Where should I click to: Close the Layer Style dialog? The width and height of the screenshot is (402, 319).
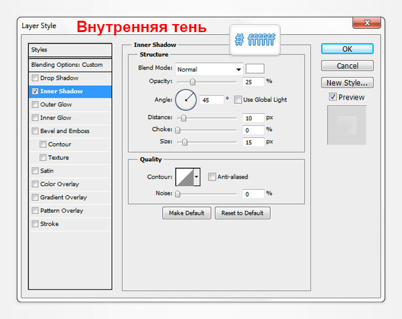click(x=366, y=23)
